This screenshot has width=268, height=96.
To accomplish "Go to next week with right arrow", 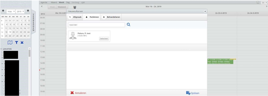I will point(267,6).
